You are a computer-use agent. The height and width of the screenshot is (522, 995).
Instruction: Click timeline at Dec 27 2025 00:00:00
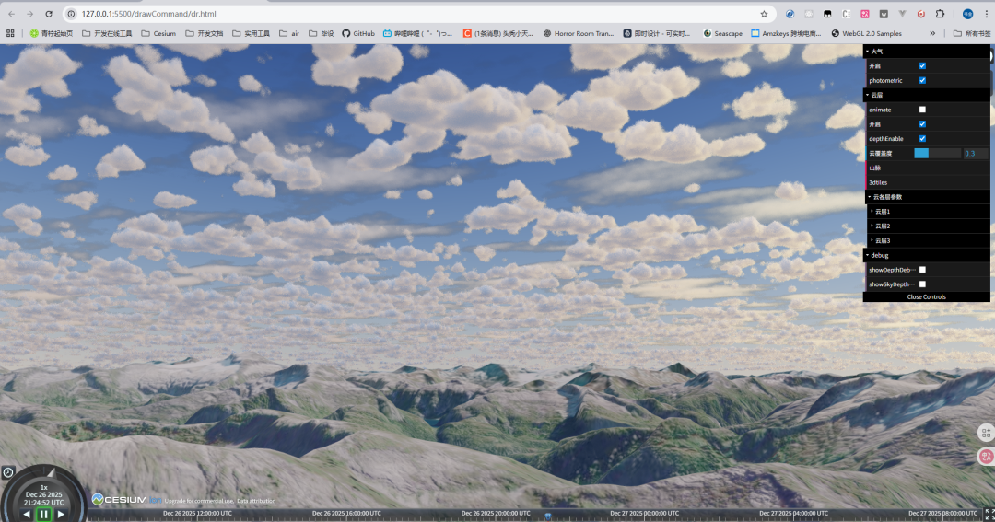click(x=645, y=513)
